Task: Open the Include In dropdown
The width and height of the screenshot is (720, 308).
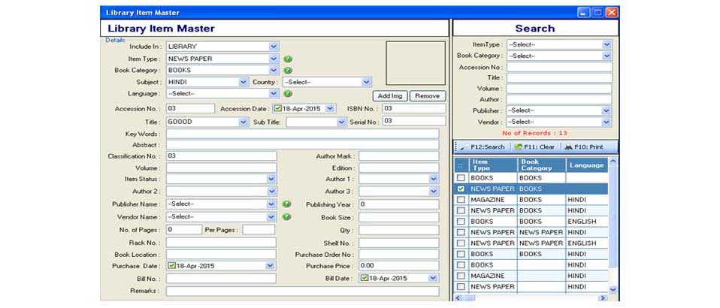Action: click(274, 47)
